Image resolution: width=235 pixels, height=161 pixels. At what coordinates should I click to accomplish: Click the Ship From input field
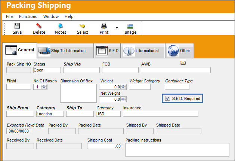[x=20, y=114]
